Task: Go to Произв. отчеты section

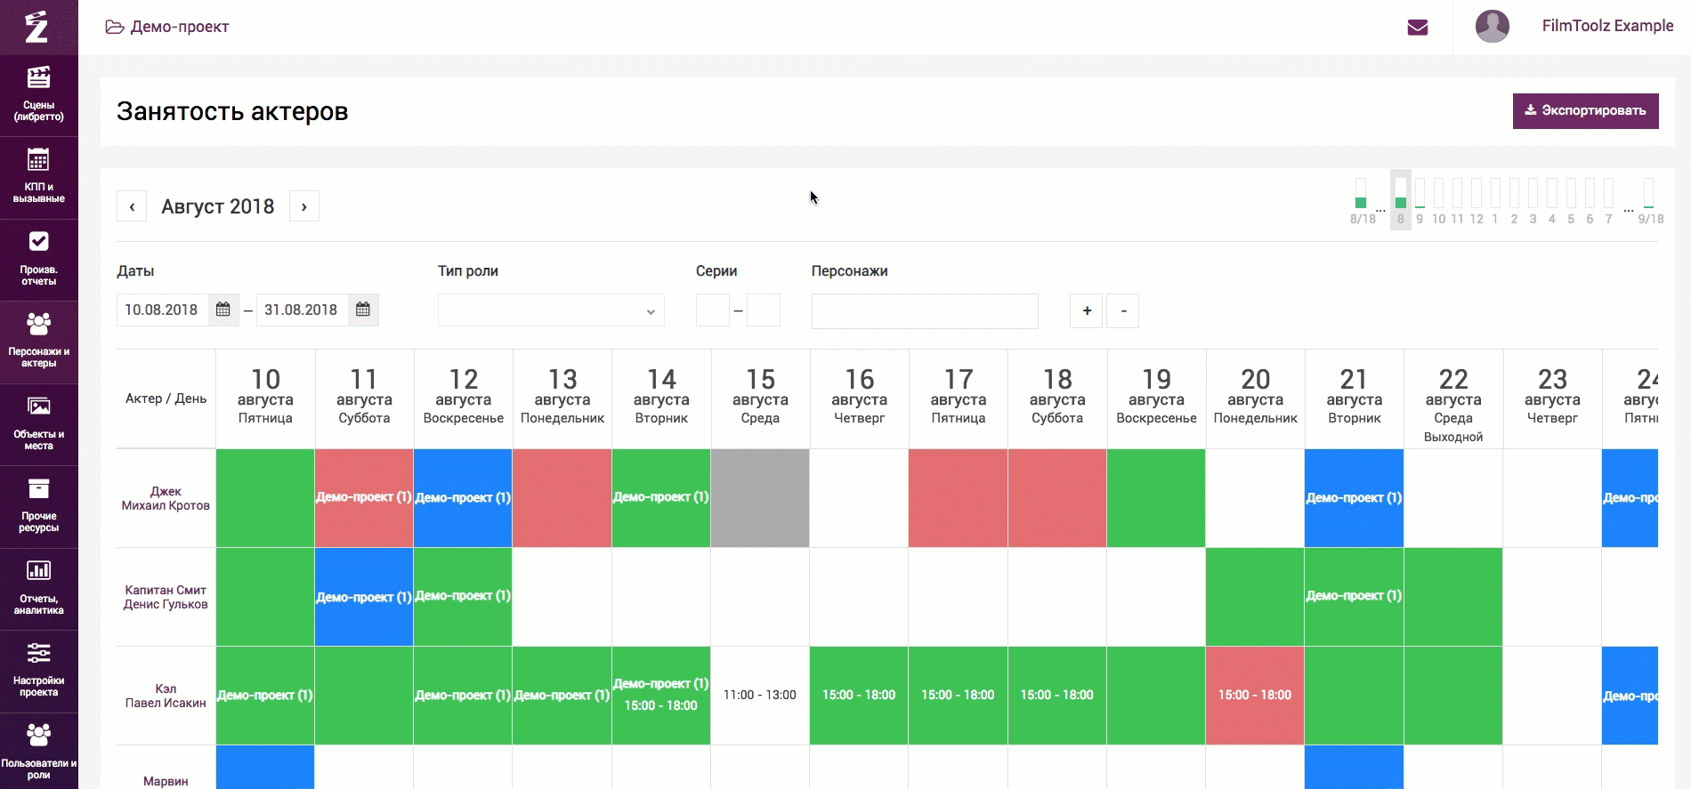Action: (38, 260)
